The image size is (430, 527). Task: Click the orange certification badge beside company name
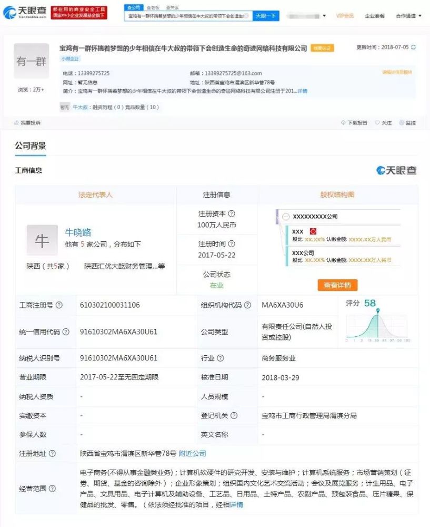pos(322,48)
